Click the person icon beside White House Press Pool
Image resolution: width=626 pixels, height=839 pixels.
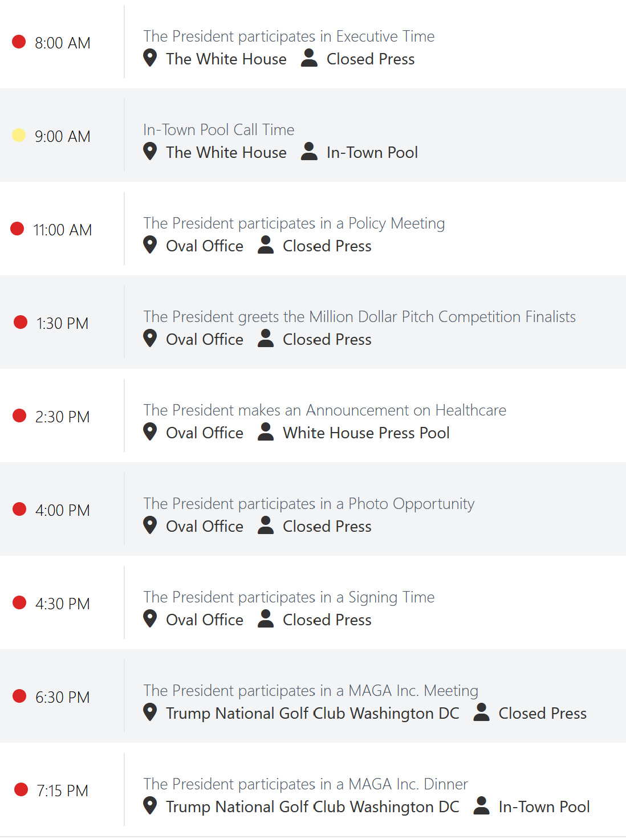pyautogui.click(x=266, y=431)
